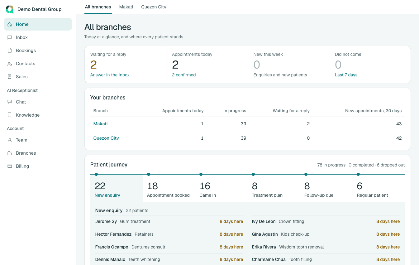This screenshot has height=265, width=419.
Task: Open the Team page
Action: tap(38, 140)
